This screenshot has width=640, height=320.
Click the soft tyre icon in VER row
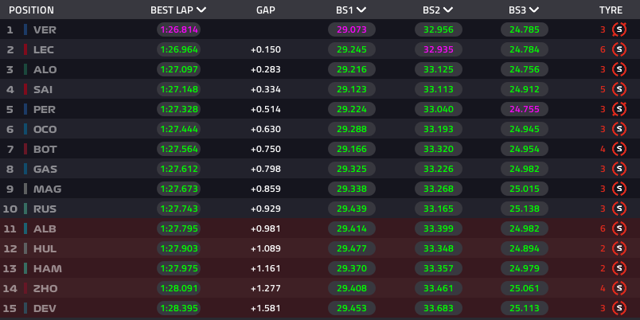[x=619, y=29]
